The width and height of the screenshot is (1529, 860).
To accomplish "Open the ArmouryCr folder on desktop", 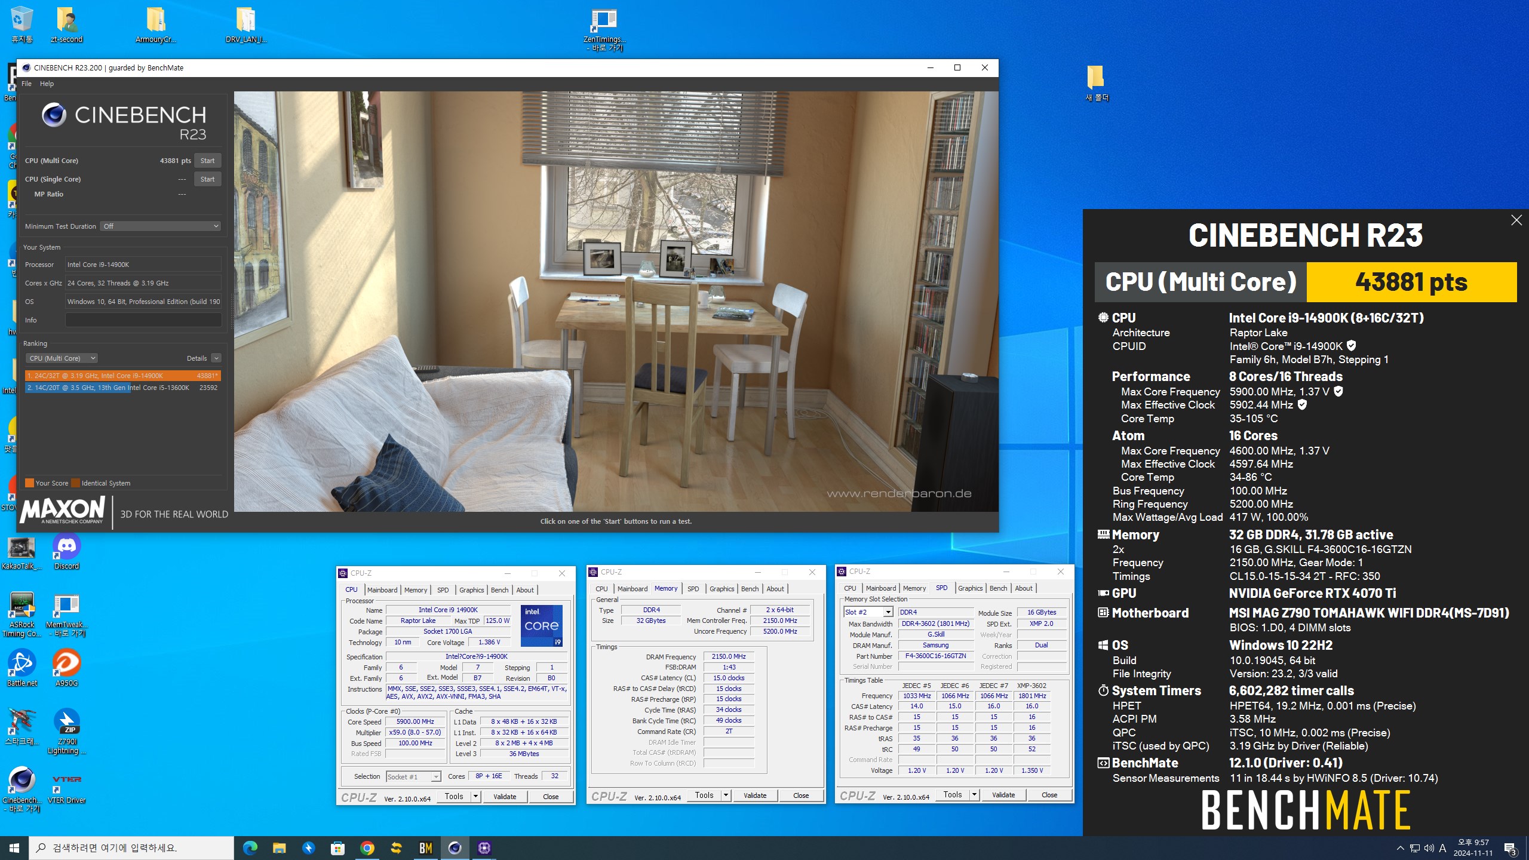I will (x=155, y=24).
